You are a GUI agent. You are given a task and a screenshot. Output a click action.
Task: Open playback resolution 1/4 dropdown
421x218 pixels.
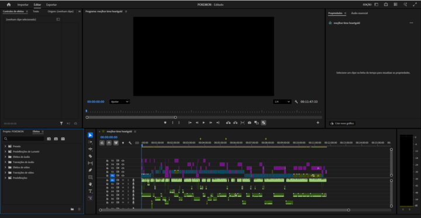tap(282, 102)
